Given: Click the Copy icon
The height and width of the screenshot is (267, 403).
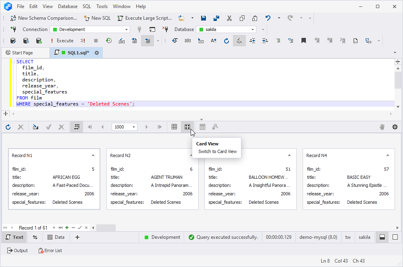Looking at the screenshot, I should click(x=242, y=18).
